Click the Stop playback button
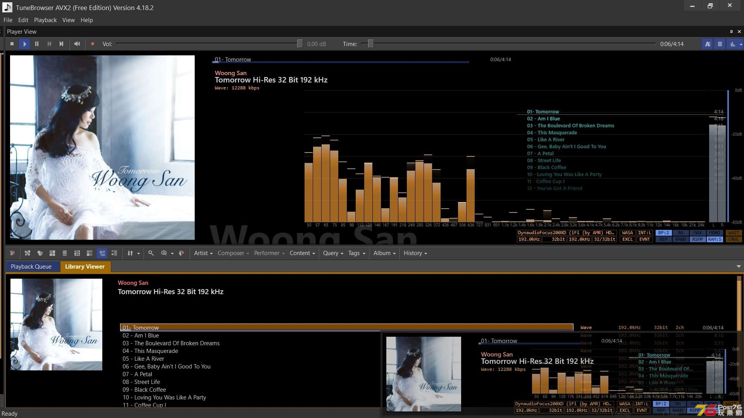The image size is (744, 418). click(12, 44)
